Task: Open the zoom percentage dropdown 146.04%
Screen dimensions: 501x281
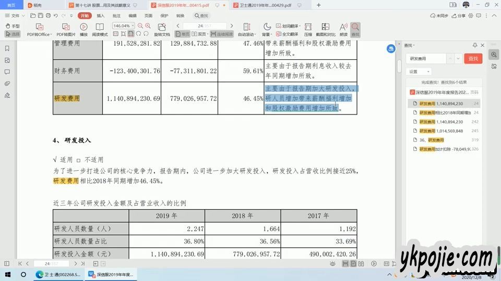Action: pyautogui.click(x=133, y=25)
